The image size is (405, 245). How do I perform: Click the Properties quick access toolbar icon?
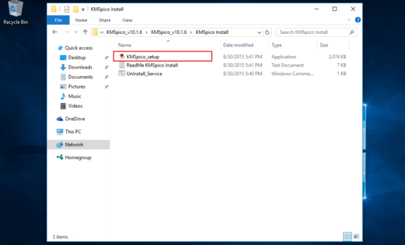pyautogui.click(x=66, y=10)
